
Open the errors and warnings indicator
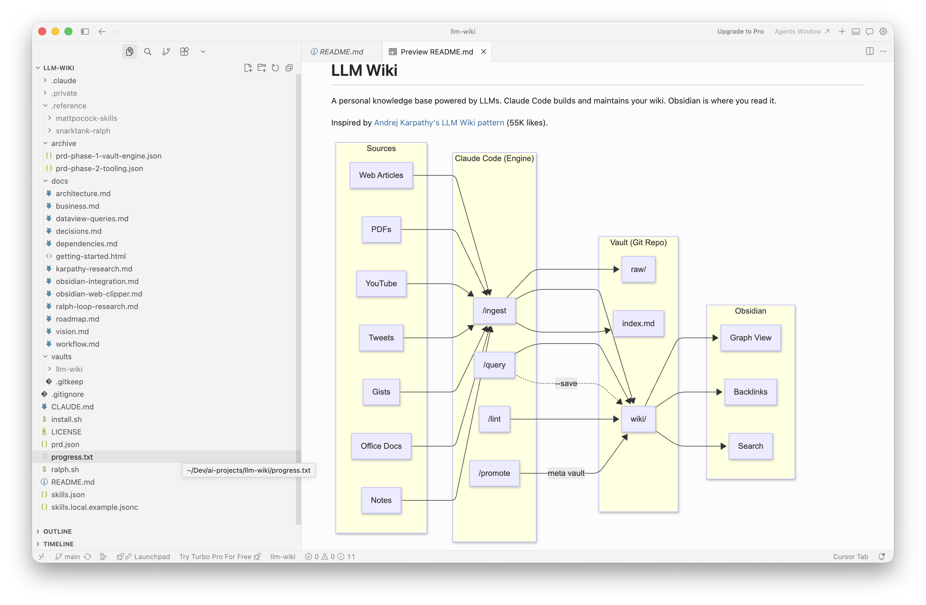point(330,556)
